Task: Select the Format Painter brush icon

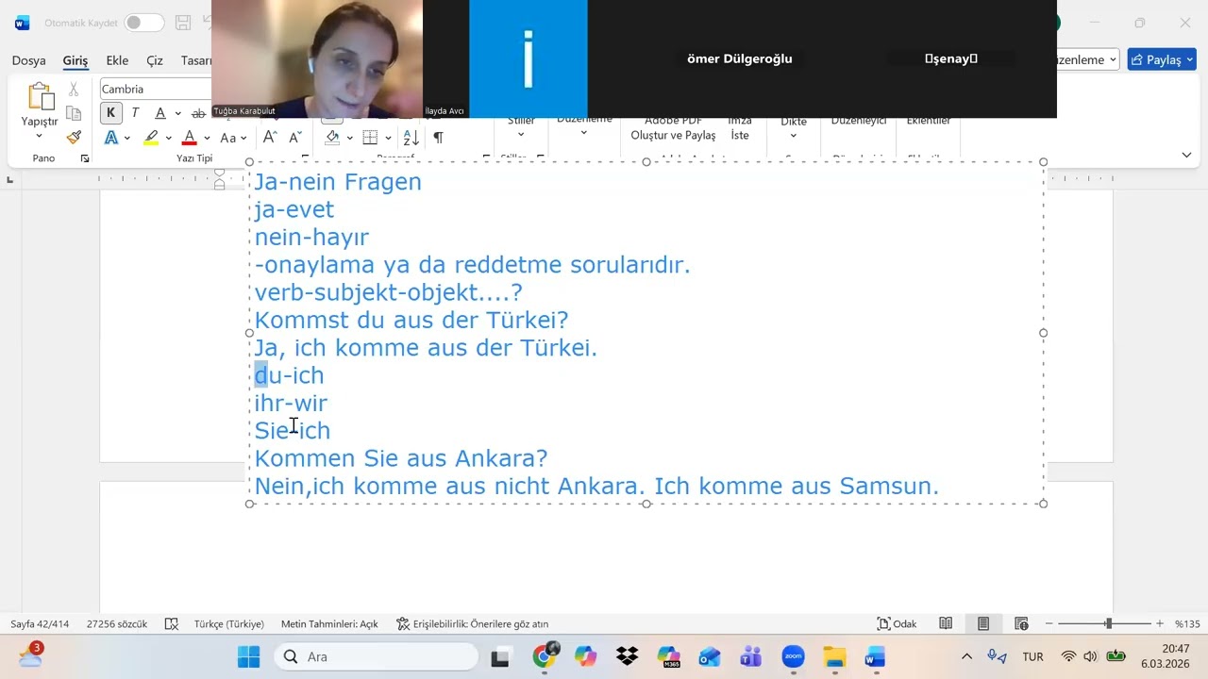Action: pyautogui.click(x=74, y=137)
